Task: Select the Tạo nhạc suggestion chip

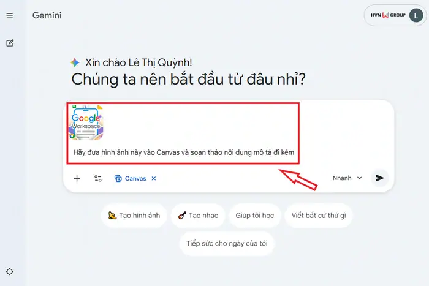Action: coord(198,216)
